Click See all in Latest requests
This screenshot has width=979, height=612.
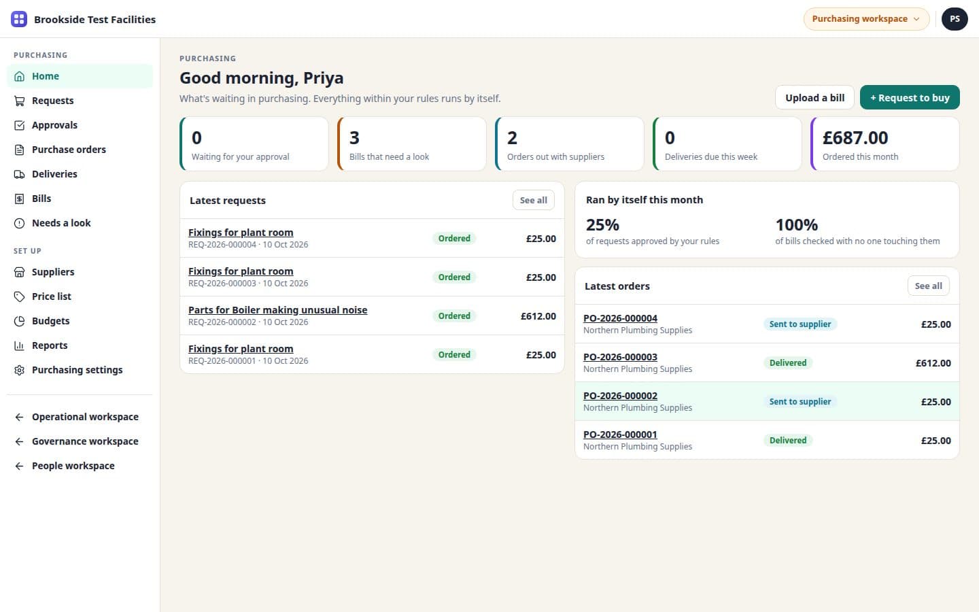tap(534, 200)
